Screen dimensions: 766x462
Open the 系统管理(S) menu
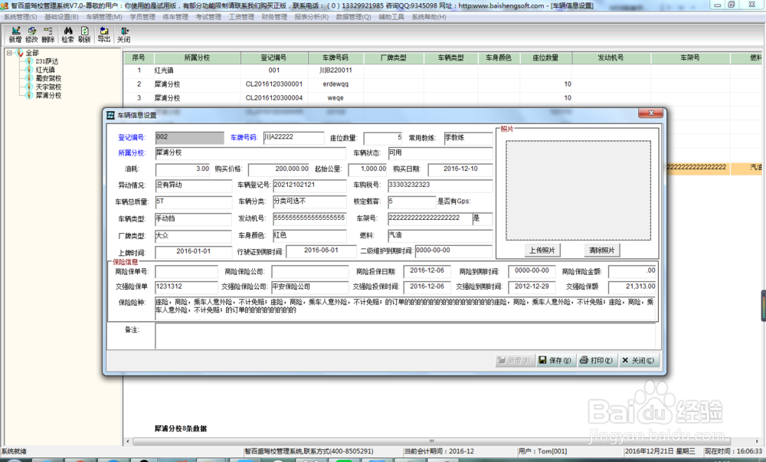point(21,17)
